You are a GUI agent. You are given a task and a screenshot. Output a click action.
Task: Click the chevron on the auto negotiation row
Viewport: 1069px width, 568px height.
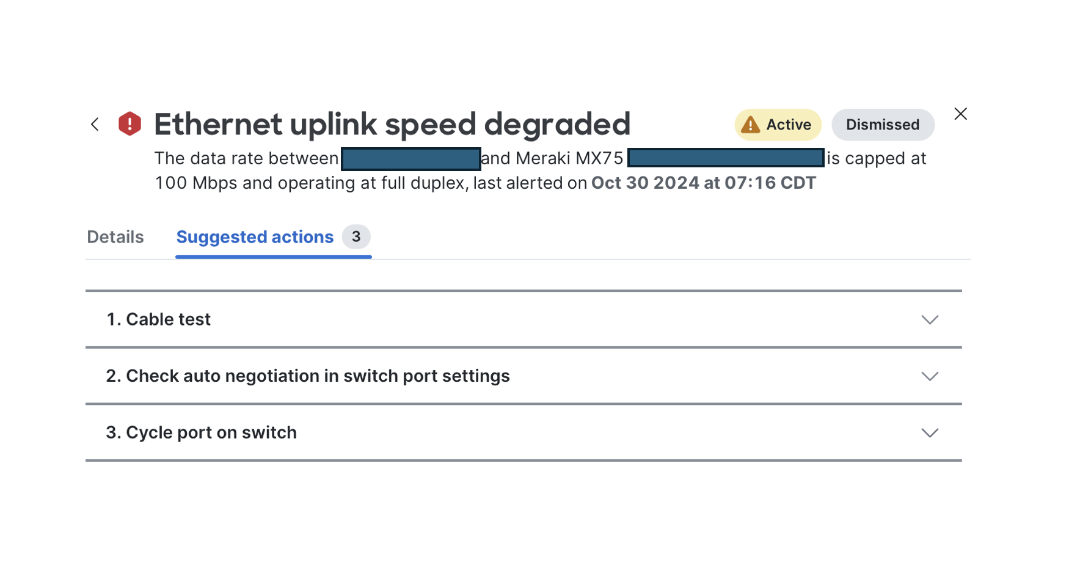930,376
